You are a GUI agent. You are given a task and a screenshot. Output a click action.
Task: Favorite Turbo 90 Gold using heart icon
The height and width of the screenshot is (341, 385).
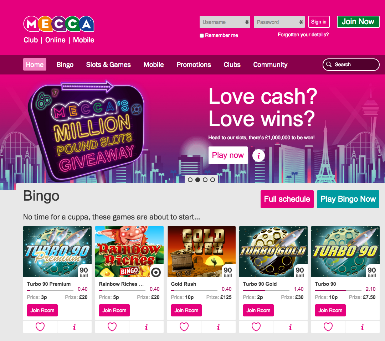click(x=256, y=327)
